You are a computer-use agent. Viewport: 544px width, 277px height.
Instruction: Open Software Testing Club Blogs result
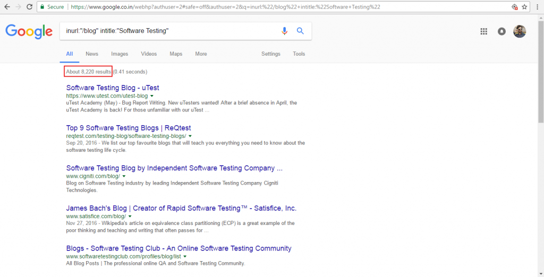178,248
